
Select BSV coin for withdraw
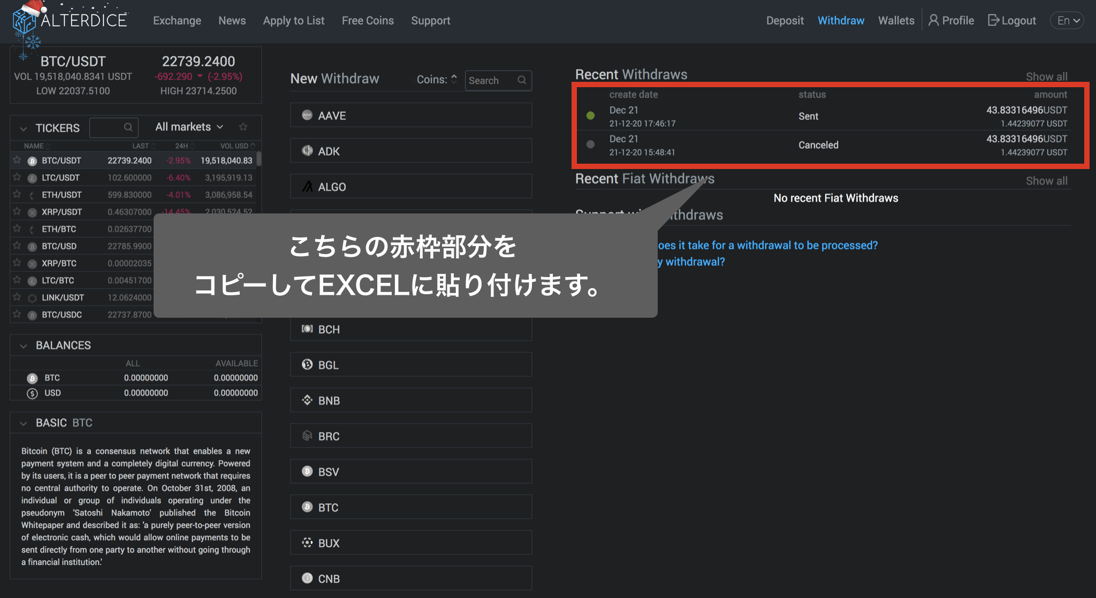[x=411, y=471]
